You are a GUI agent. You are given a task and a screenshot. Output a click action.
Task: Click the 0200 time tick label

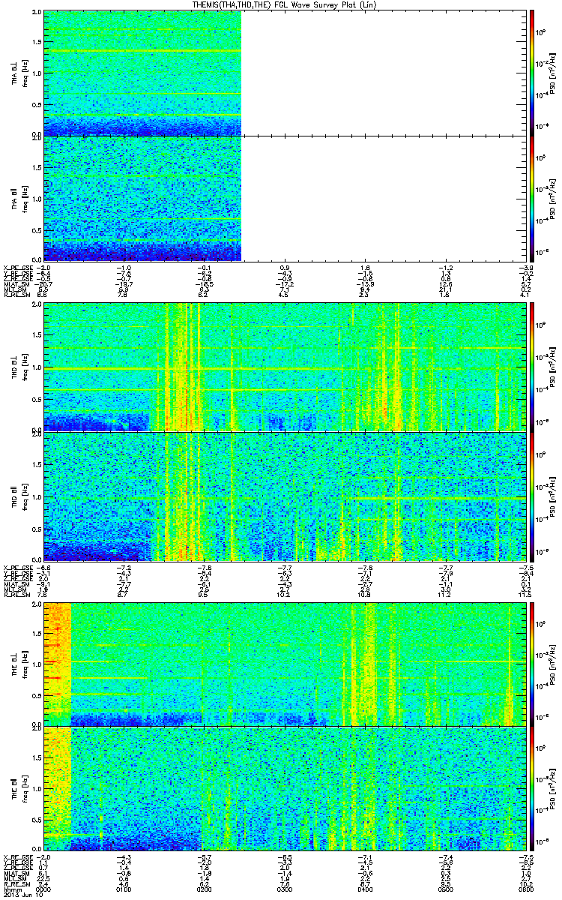[x=204, y=888]
